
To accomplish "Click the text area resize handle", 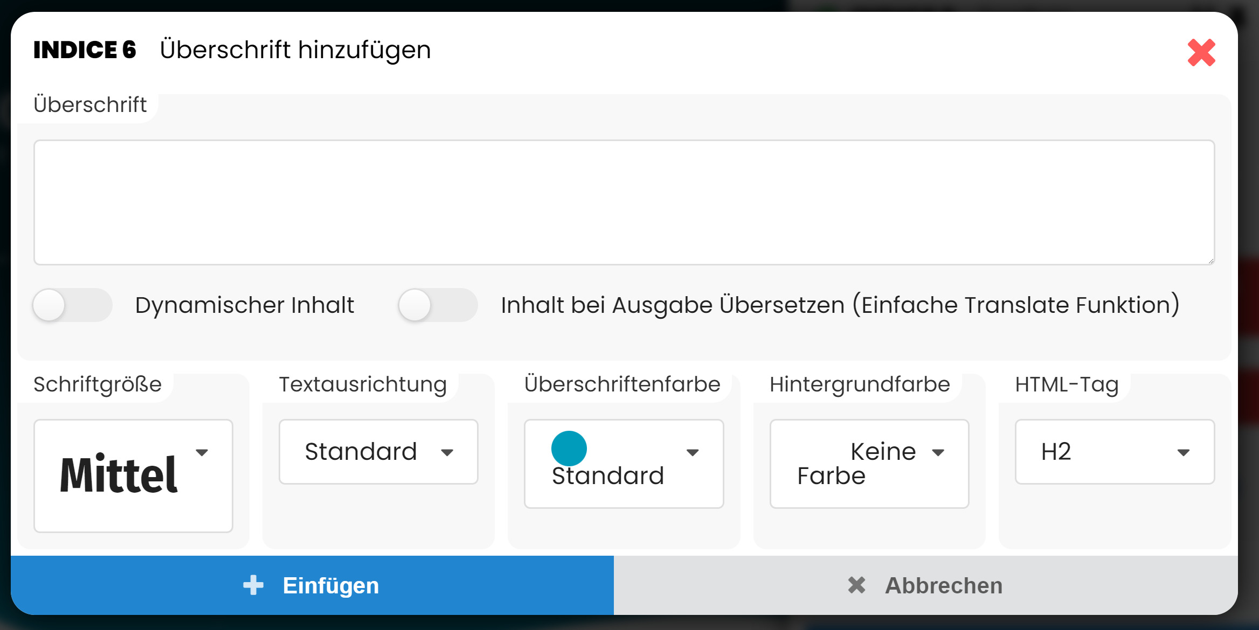I will coord(1210,261).
